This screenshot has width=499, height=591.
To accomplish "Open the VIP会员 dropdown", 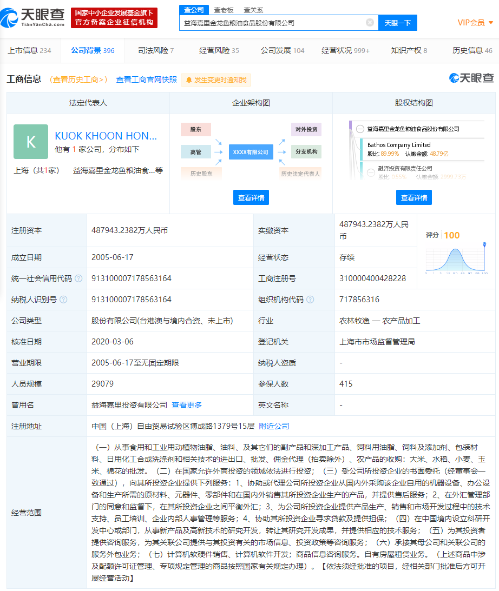I will pos(475,23).
